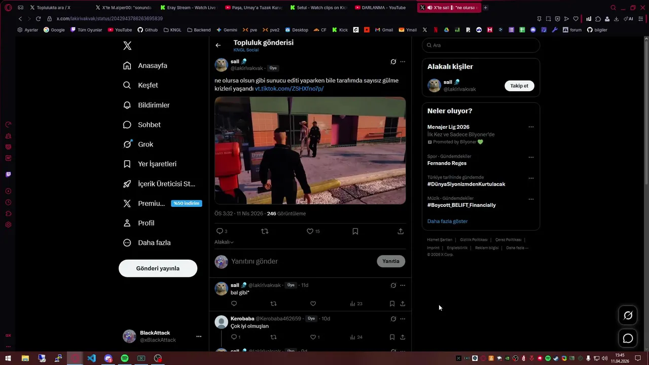Click the browser address bar URL
Screen dimensions: 649x365
(110, 19)
